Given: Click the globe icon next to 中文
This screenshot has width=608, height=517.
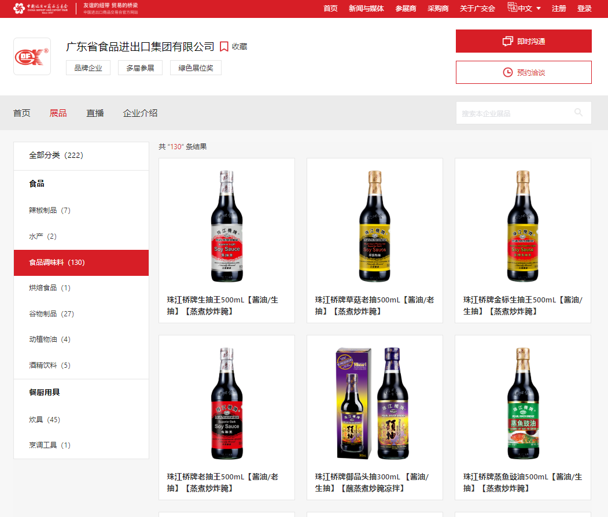Looking at the screenshot, I should (511, 9).
